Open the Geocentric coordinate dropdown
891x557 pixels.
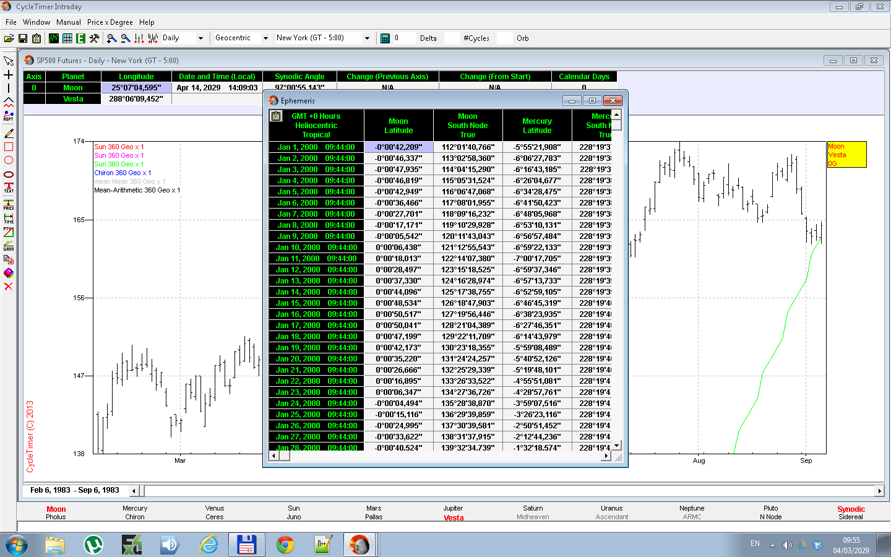coord(265,38)
